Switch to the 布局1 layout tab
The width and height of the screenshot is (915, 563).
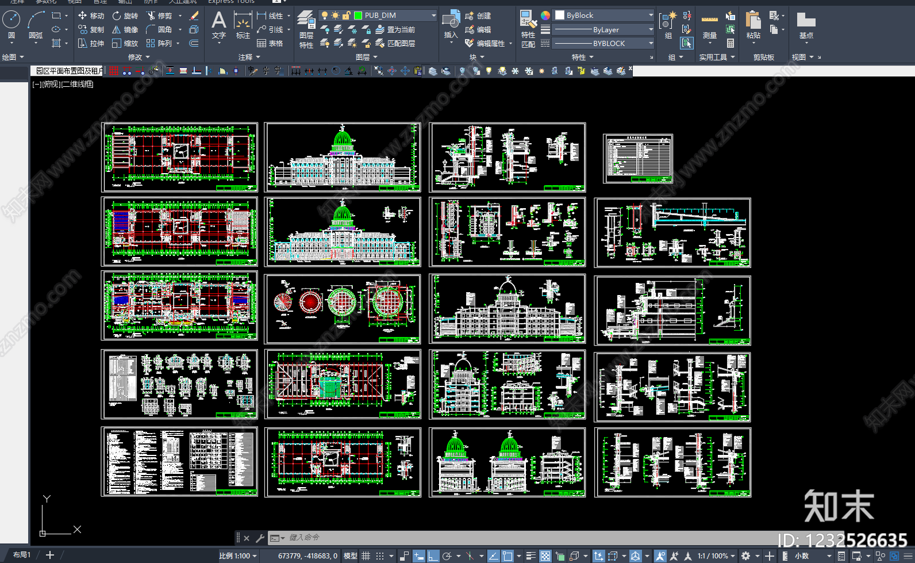21,555
